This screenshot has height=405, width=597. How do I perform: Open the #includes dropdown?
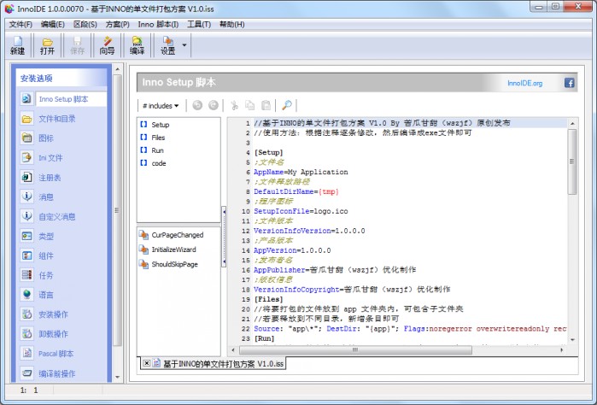(x=161, y=106)
